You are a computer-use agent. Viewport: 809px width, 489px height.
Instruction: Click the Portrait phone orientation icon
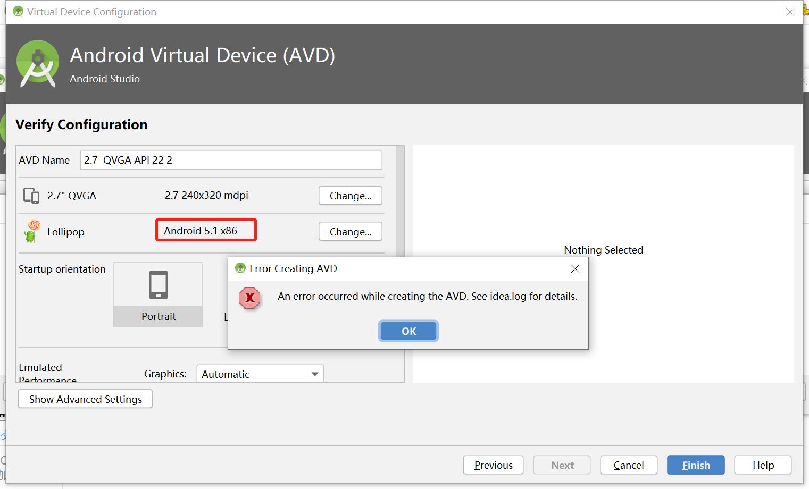pos(159,285)
